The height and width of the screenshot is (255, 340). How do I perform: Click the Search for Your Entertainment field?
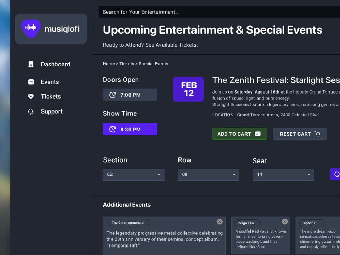tap(219, 12)
